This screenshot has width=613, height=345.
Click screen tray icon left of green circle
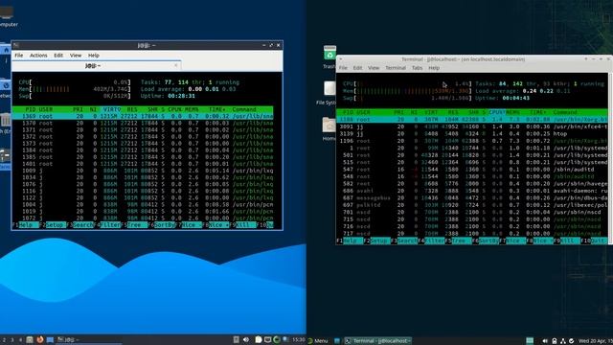click(x=268, y=339)
